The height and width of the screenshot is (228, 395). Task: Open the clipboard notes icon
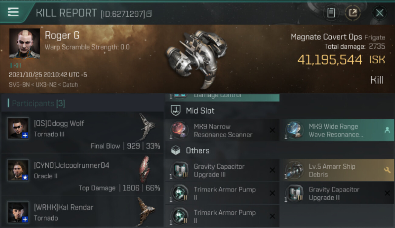click(331, 13)
